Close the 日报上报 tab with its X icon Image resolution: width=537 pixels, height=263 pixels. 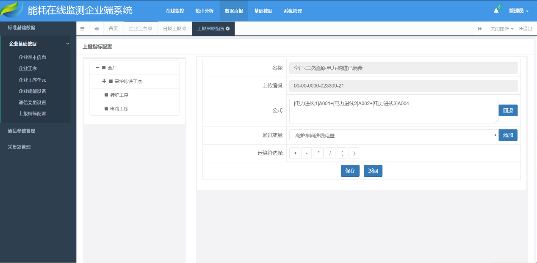pos(185,29)
